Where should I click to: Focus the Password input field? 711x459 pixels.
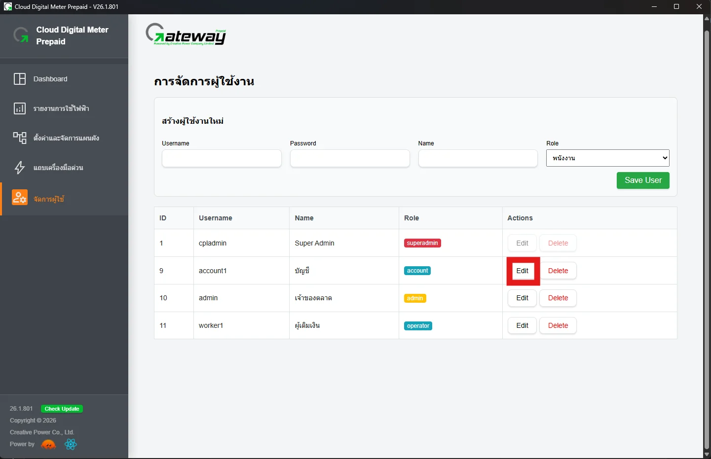(350, 158)
